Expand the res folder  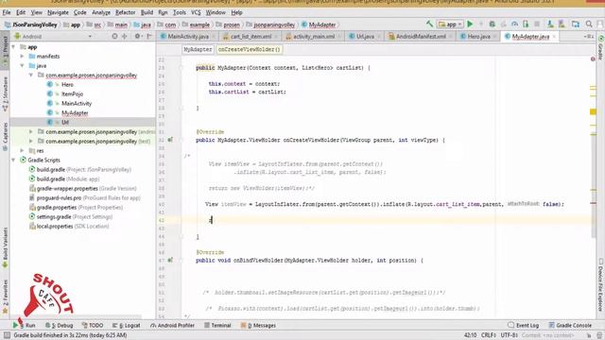tap(23, 150)
